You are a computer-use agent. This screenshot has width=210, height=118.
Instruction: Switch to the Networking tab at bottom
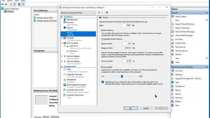coord(55,117)
